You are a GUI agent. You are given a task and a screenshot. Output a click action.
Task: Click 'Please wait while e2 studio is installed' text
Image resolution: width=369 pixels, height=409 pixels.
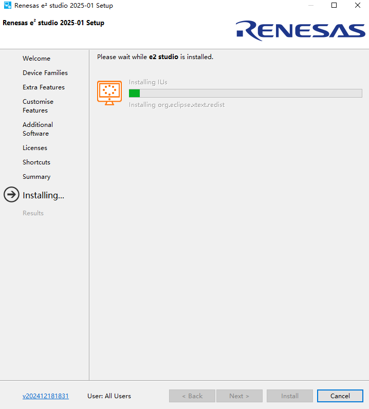(155, 57)
